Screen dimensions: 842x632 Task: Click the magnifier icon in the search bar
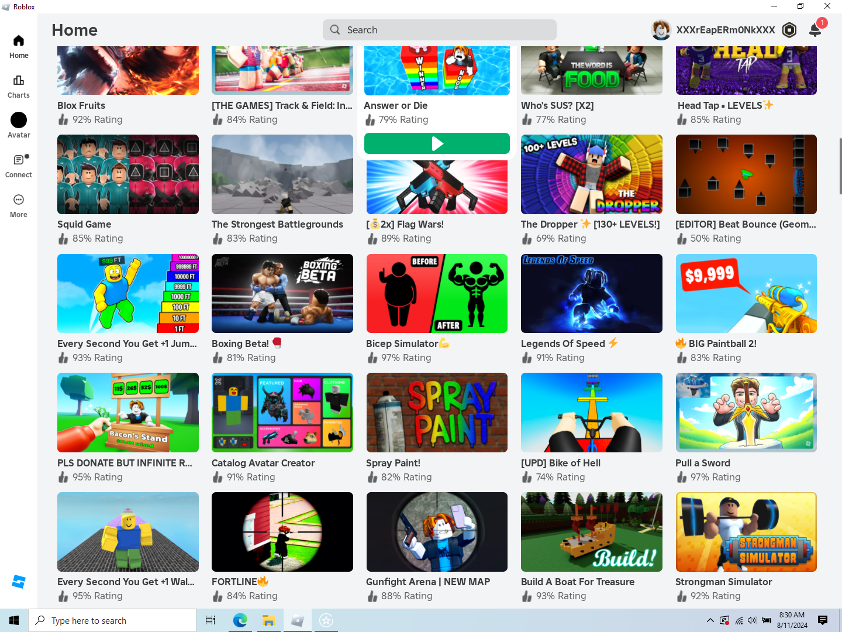(335, 30)
